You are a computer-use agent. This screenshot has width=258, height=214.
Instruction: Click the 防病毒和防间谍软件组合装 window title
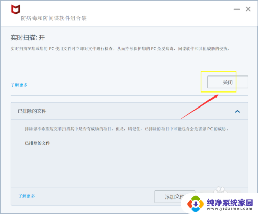[x=54, y=18]
